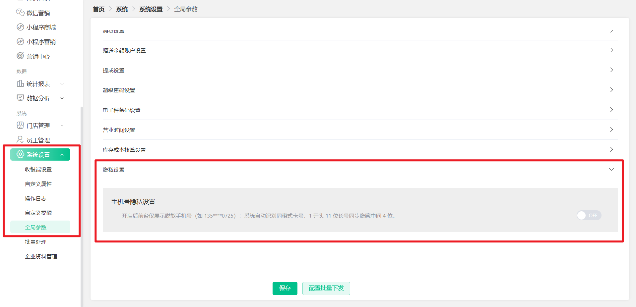This screenshot has height=307, width=636.
Task: Select 操作日志 in the sidebar
Action: 35,198
